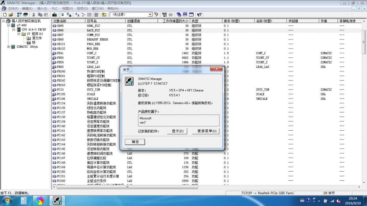Click the calculator icon in taskbar
The width and height of the screenshot is (367, 206).
coord(24,201)
